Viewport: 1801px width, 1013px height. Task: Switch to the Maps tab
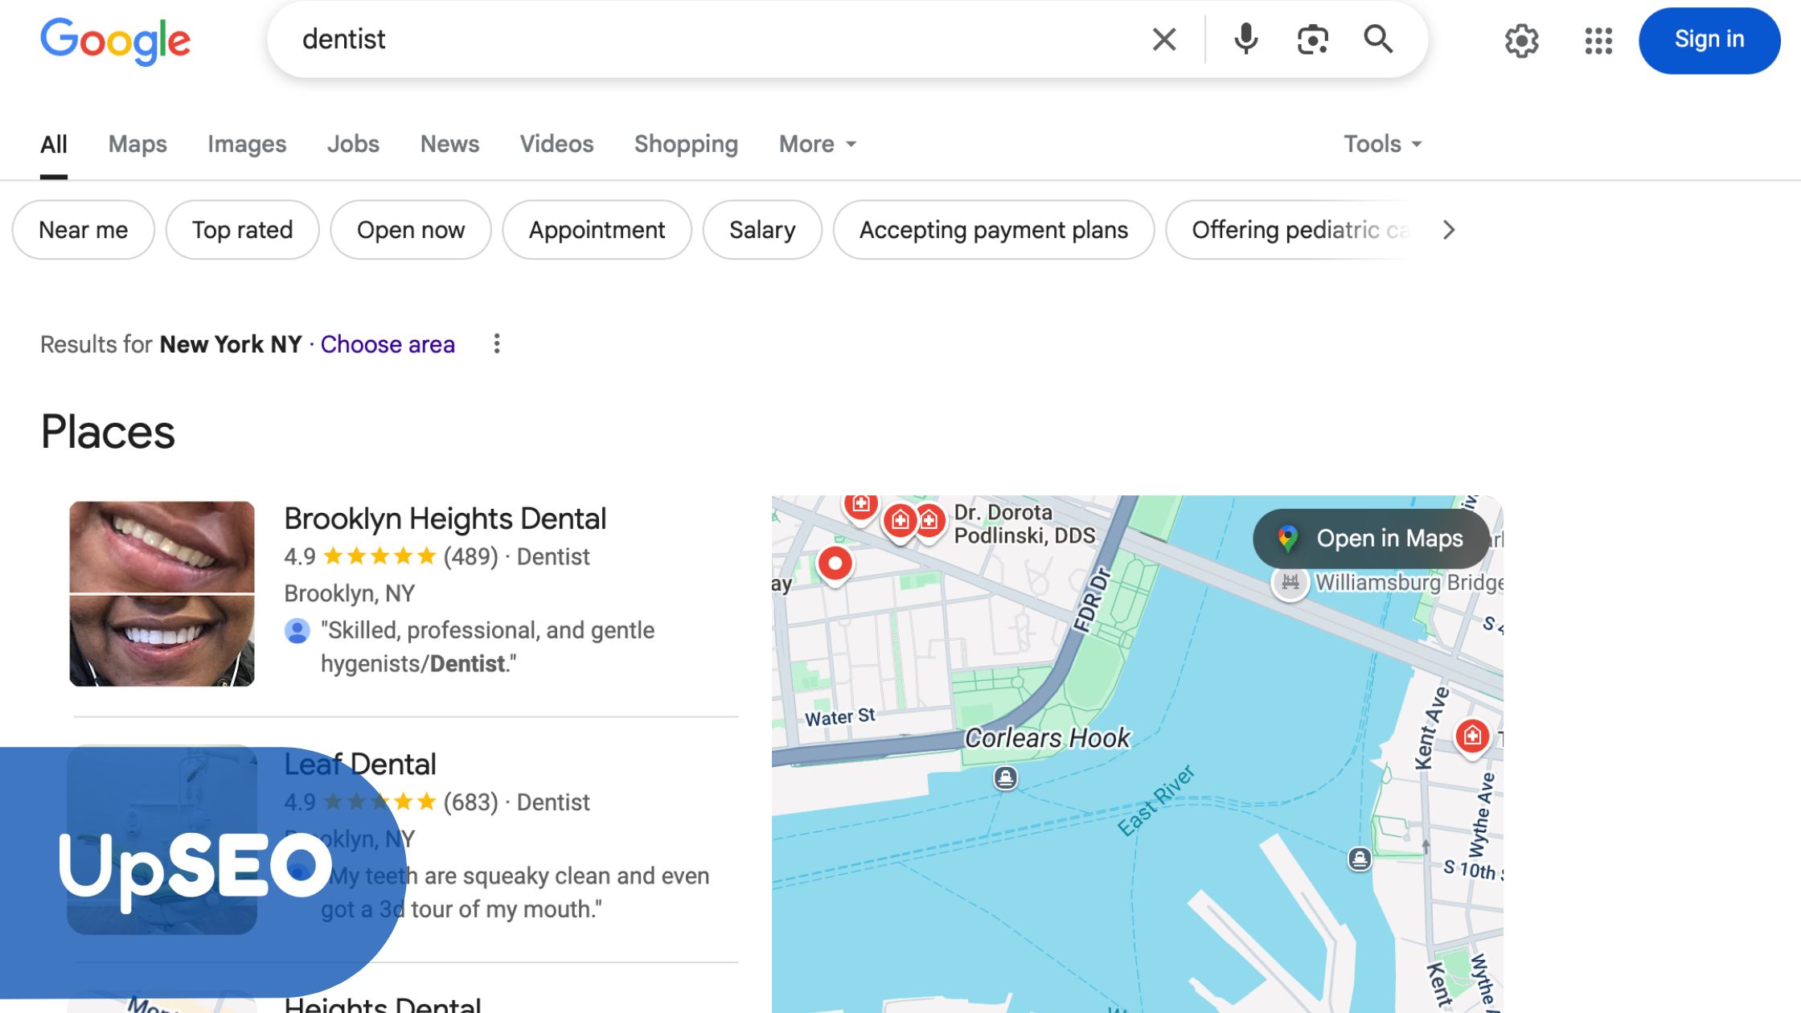[x=137, y=144]
